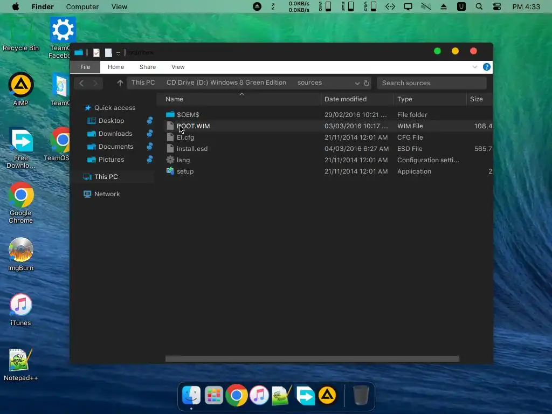Click the display monitor icon in menu bar

click(x=408, y=6)
